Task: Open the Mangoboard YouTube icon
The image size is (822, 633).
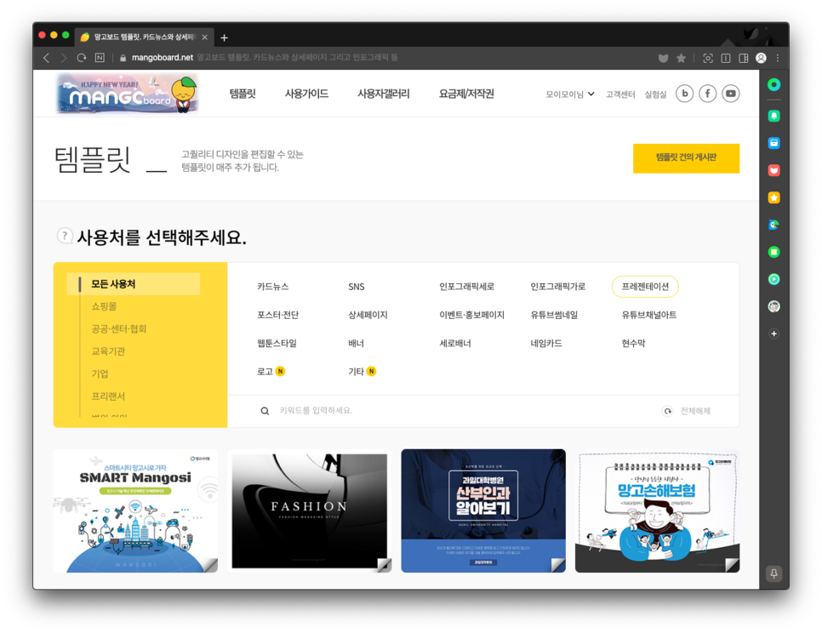Action: point(730,94)
